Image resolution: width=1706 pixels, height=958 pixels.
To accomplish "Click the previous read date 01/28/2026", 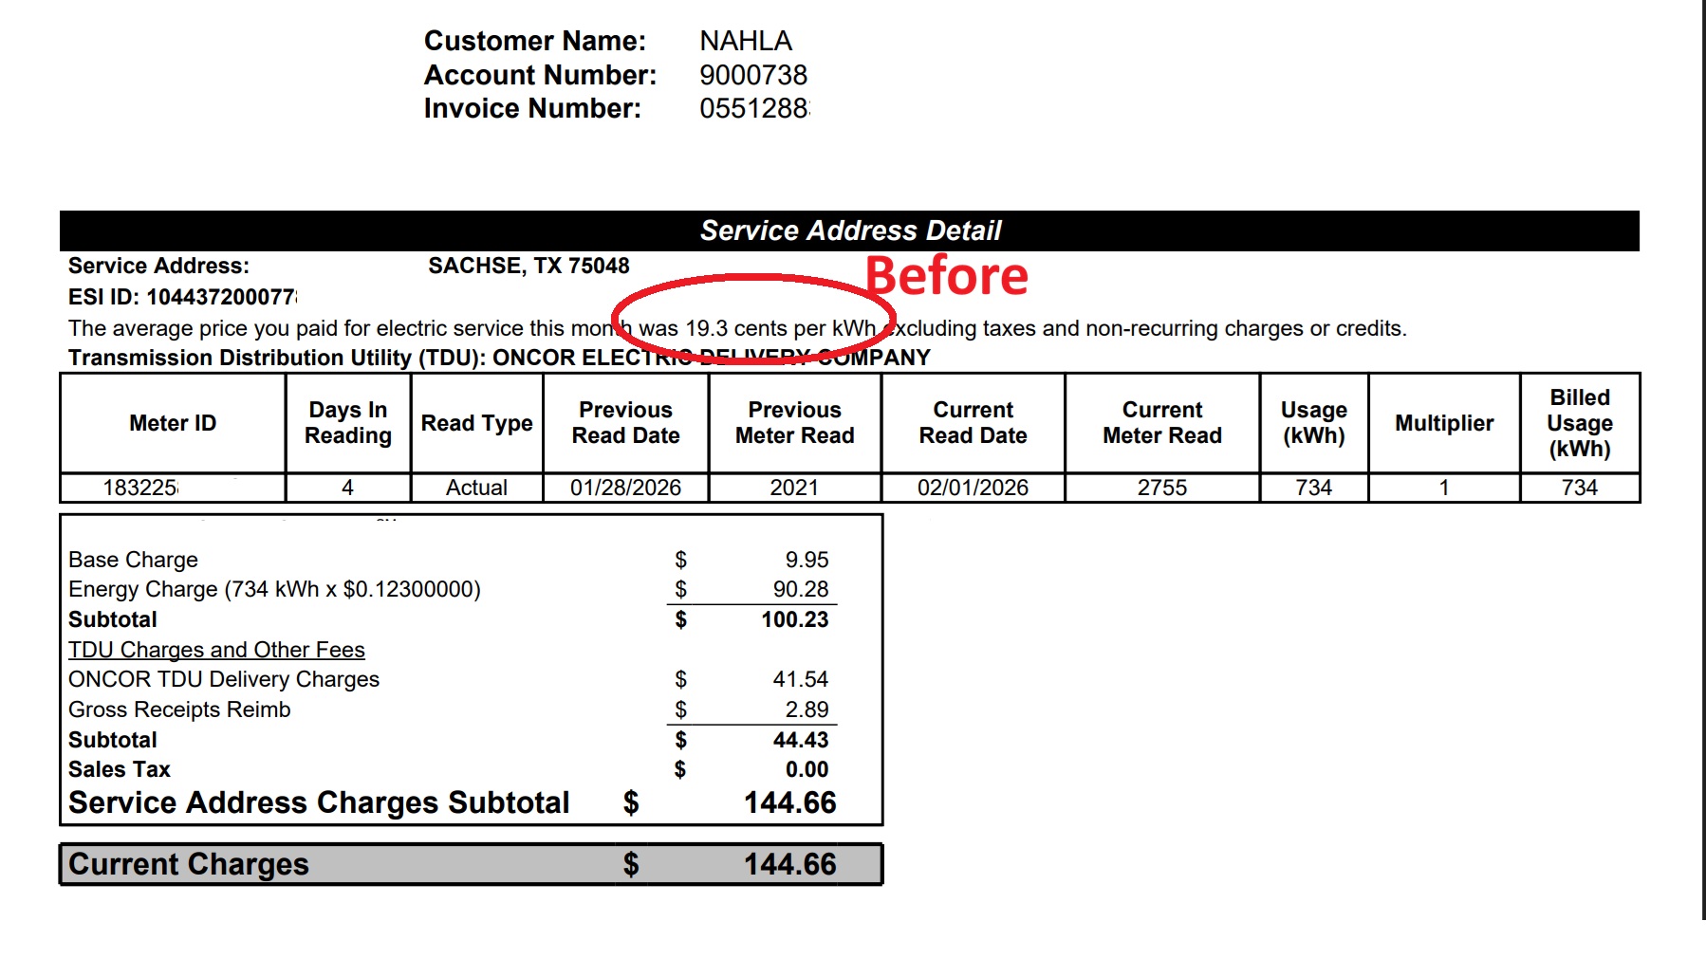I will 625,488.
